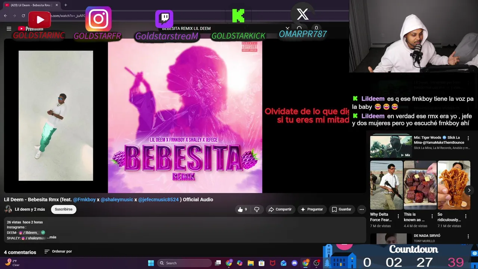Start voice search with microphone icon
Viewport: 478px width, 269px height.
click(316, 28)
